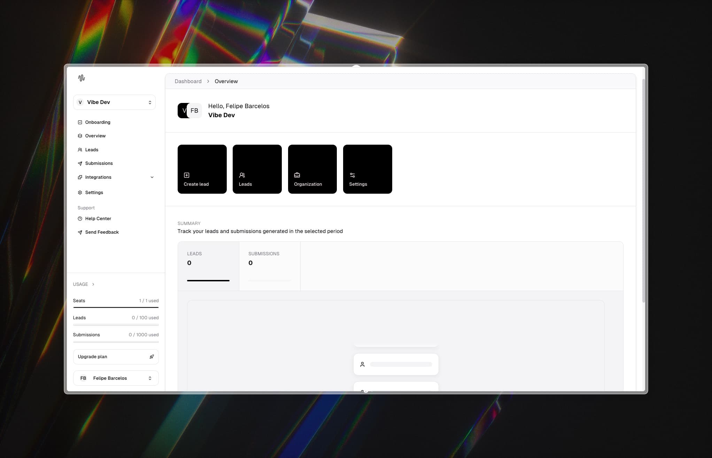Image resolution: width=712 pixels, height=458 pixels.
Task: Click Dashboard in the breadcrumb
Action: [x=188, y=81]
